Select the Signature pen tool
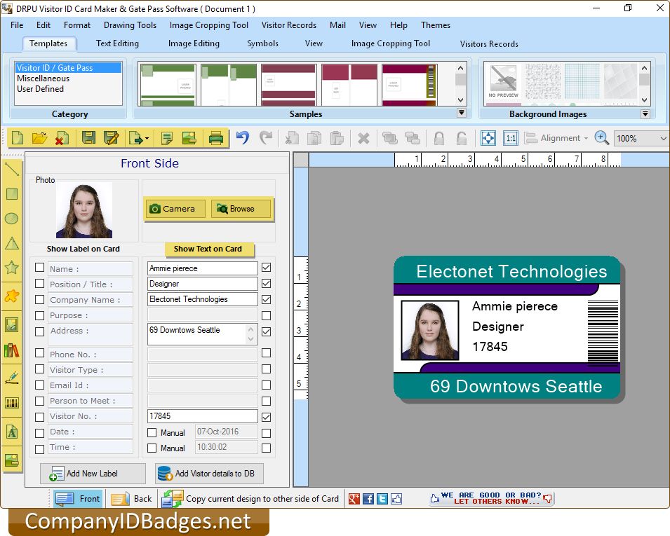The height and width of the screenshot is (536, 670). 11,378
